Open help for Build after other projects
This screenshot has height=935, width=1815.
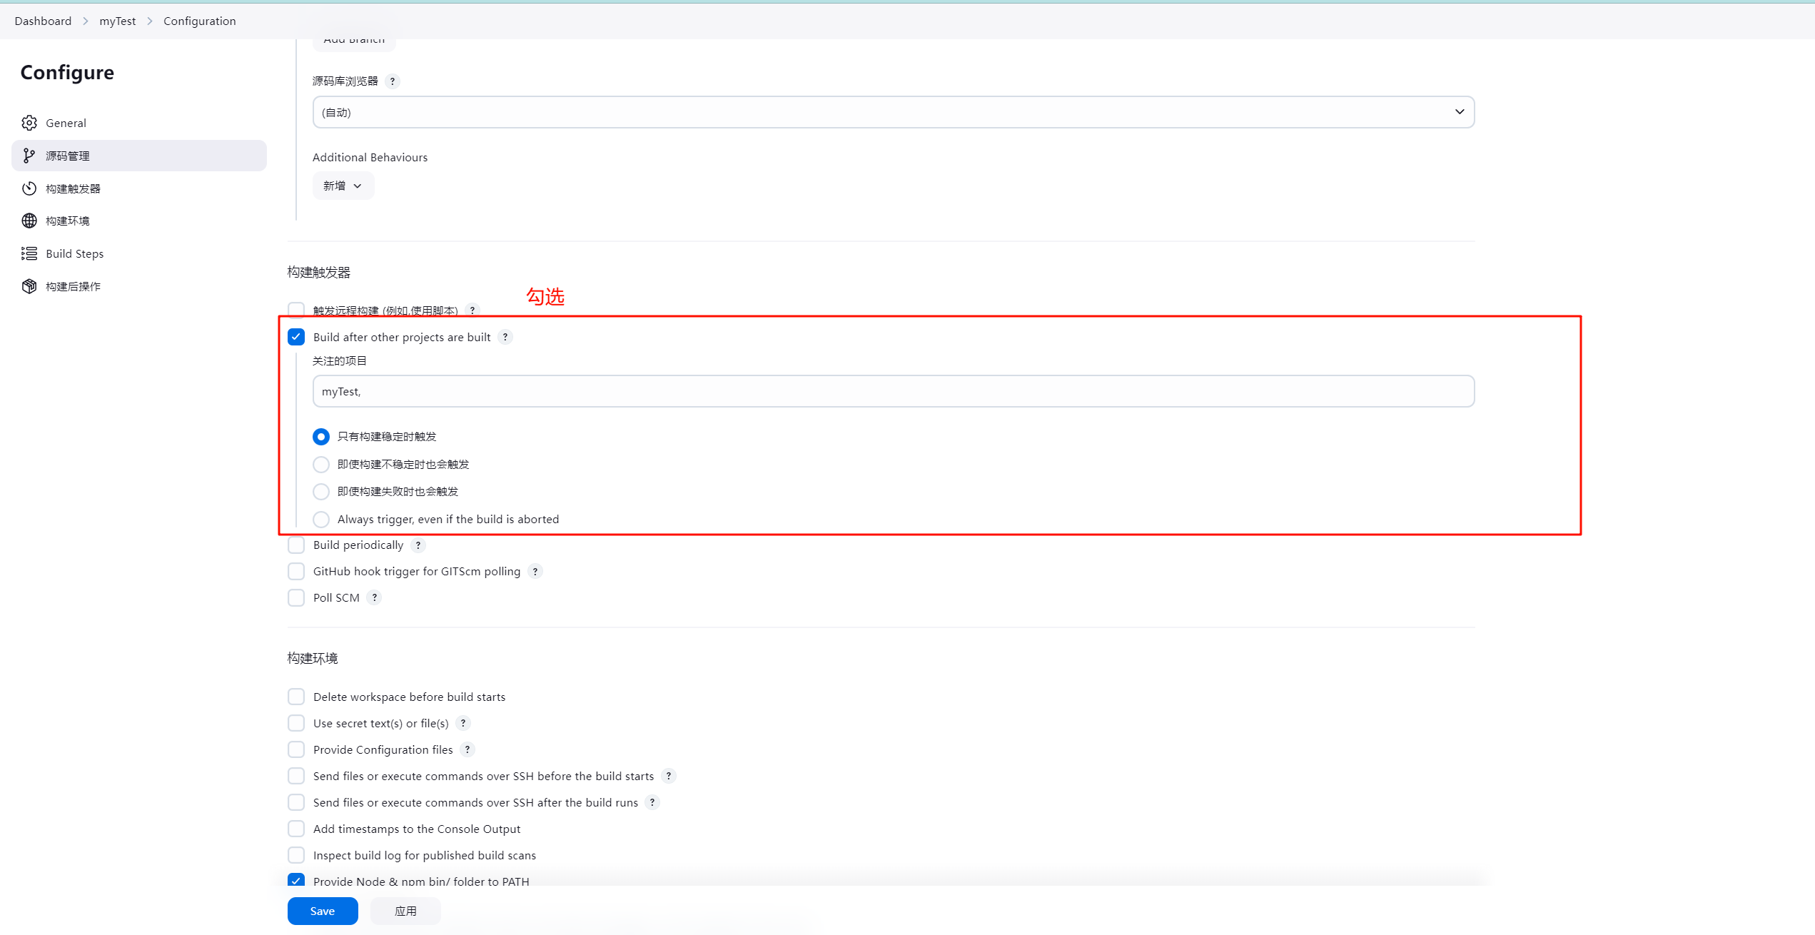point(505,337)
